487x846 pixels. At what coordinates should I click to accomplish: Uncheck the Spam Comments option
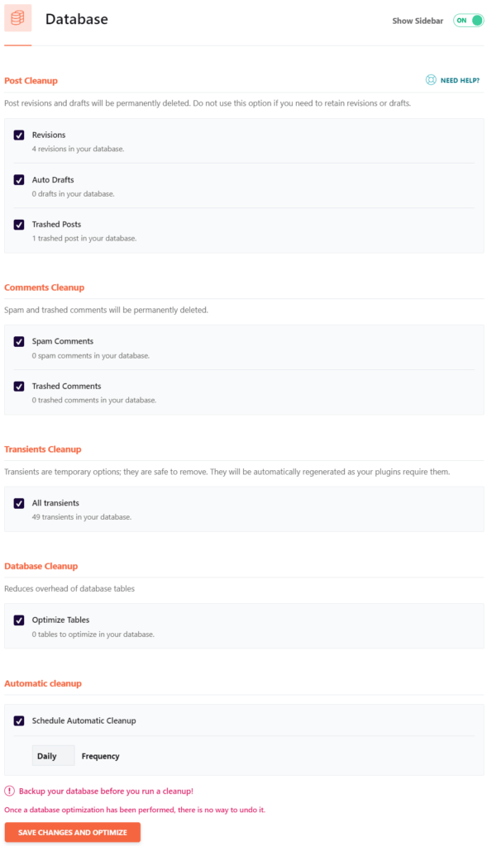pyautogui.click(x=19, y=341)
